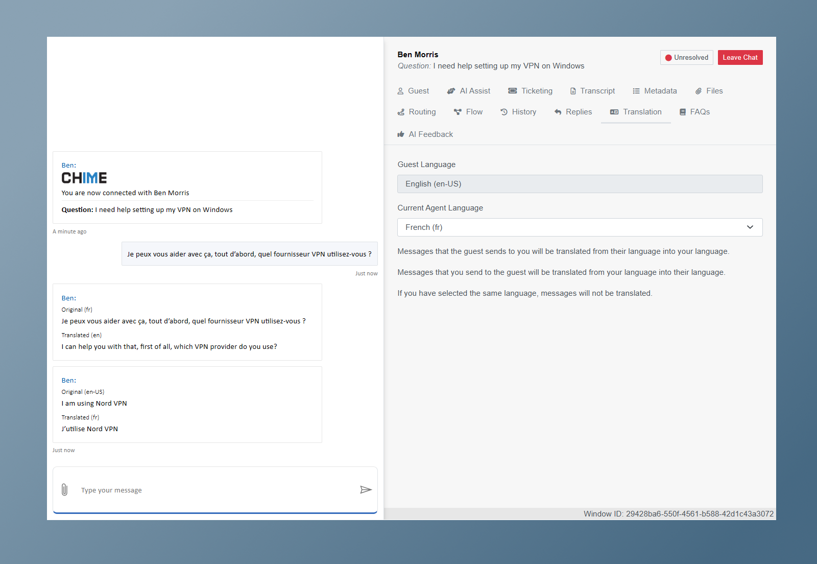
Task: Toggle the Unresolved chat status button
Action: [x=687, y=57]
